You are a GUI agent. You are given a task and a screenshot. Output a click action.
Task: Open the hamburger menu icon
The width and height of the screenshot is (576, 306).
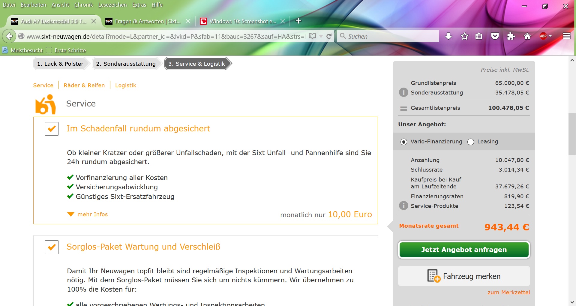point(566,36)
